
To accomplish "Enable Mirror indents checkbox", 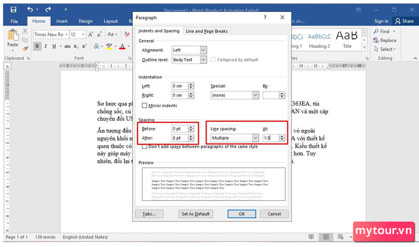I will 145,105.
